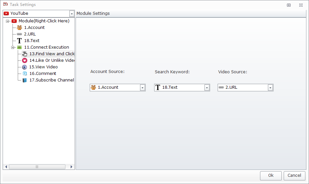
Task: Select 16.Comment tree item
Action: [x=43, y=74]
